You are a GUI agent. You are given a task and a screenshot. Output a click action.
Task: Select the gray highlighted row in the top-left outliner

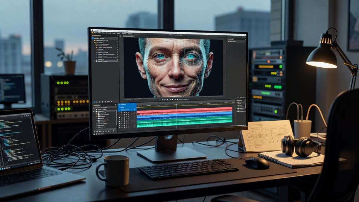coord(106,61)
